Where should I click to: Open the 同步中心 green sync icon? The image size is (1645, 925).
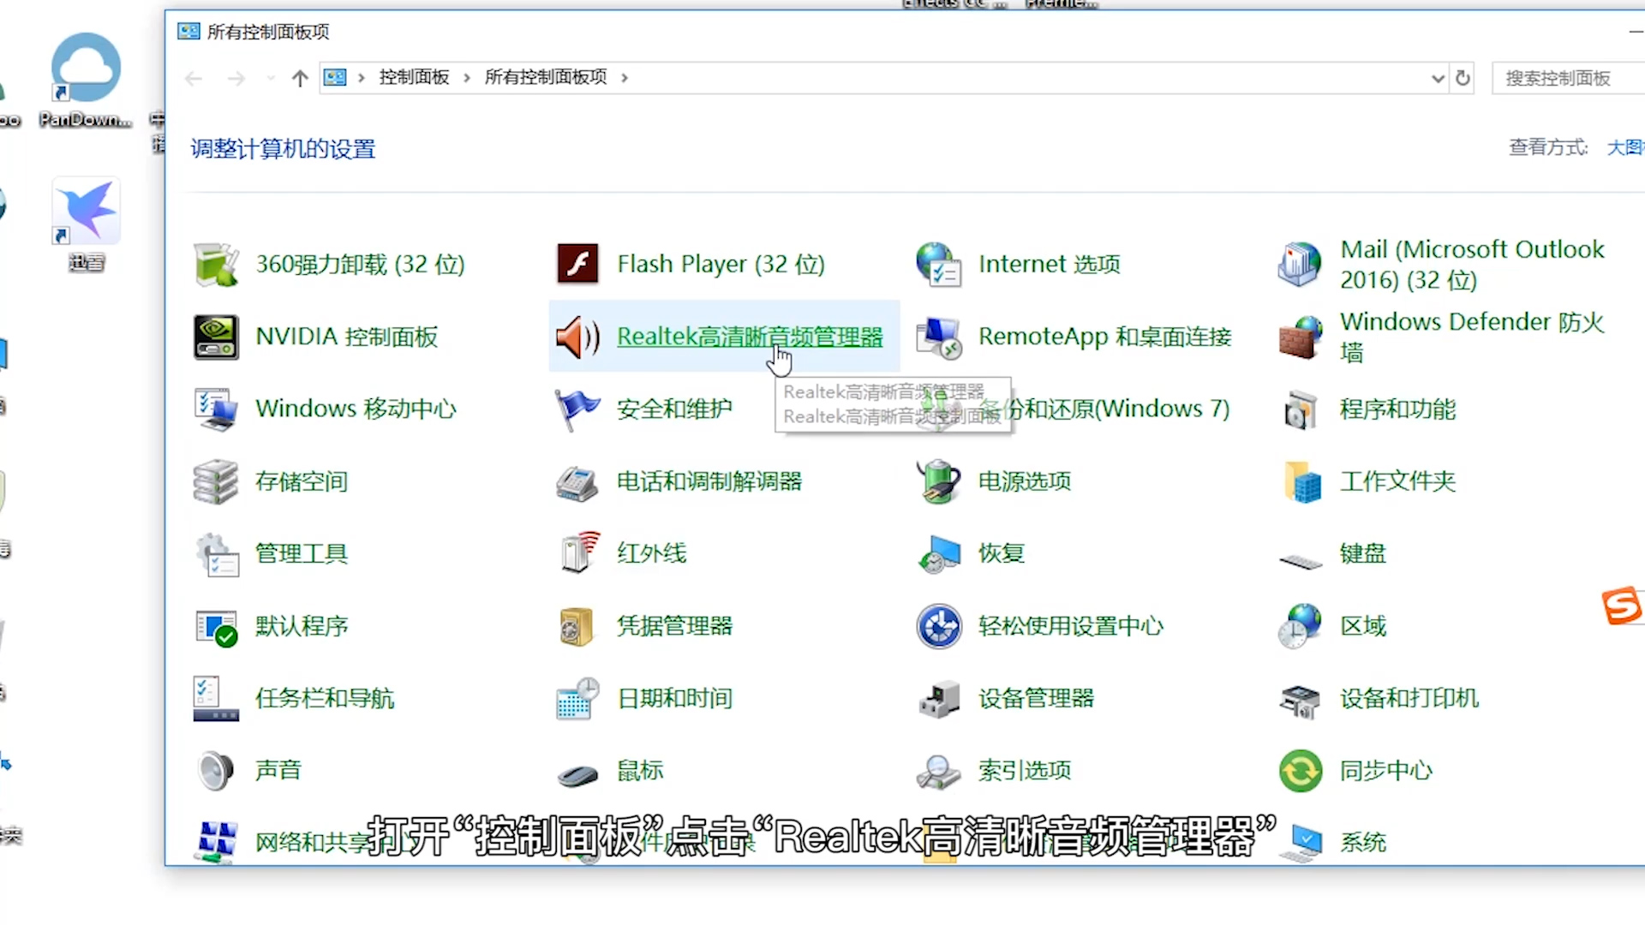click(1300, 771)
